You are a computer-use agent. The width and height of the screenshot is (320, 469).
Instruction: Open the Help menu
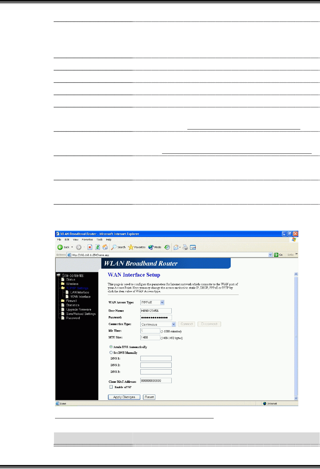[x=109, y=240]
